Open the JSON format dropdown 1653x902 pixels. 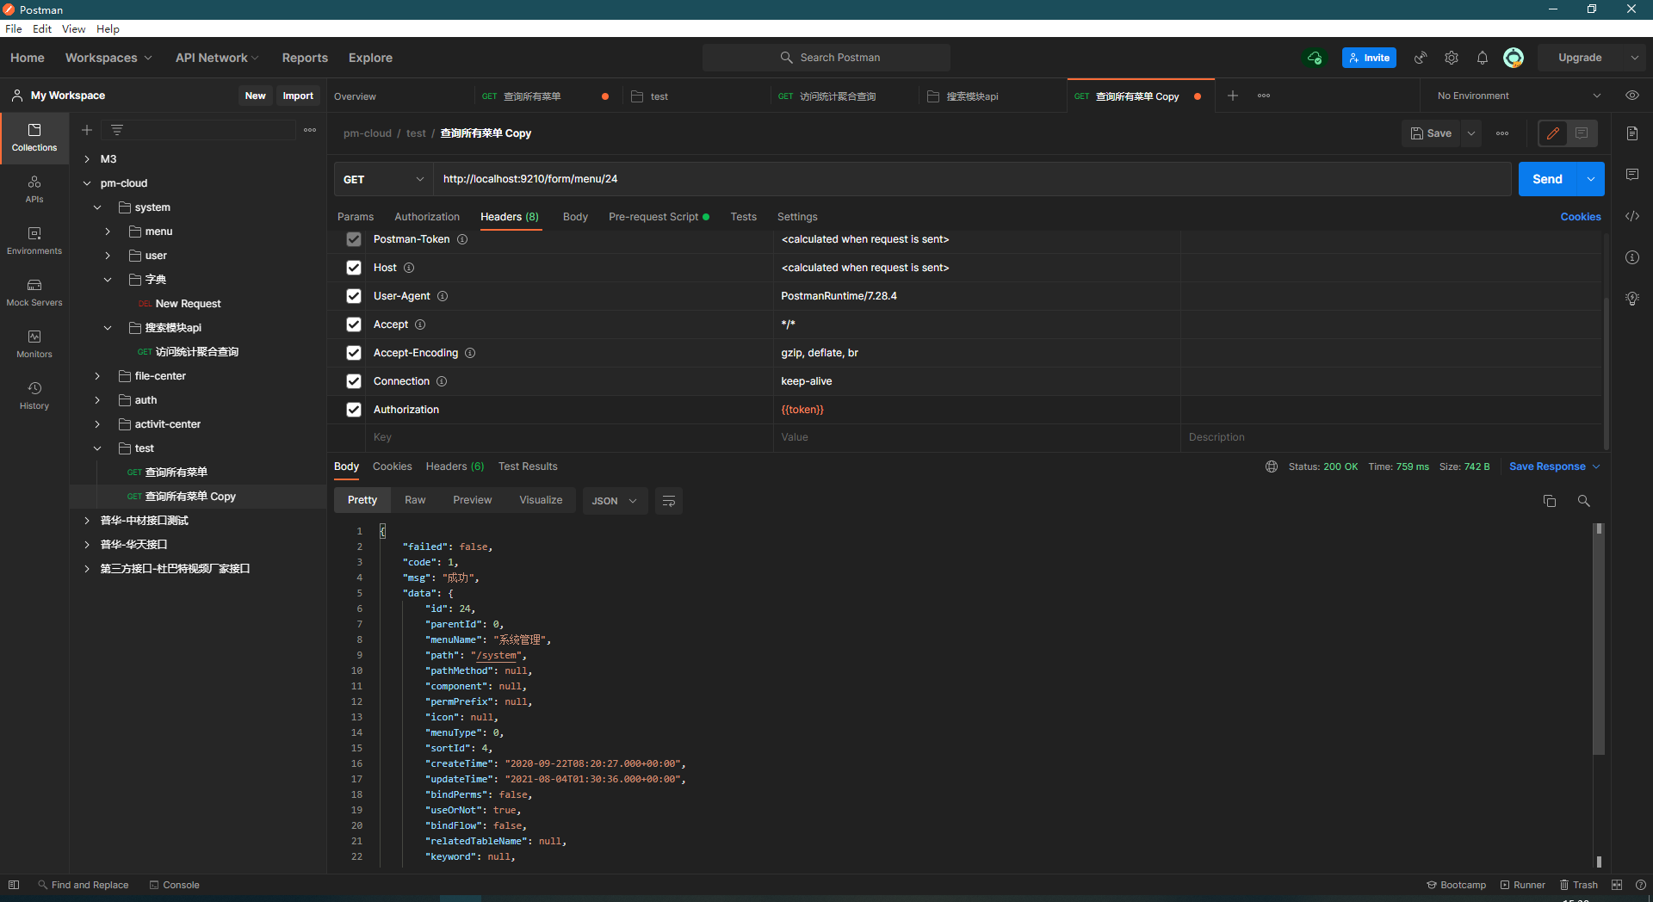pyautogui.click(x=614, y=501)
